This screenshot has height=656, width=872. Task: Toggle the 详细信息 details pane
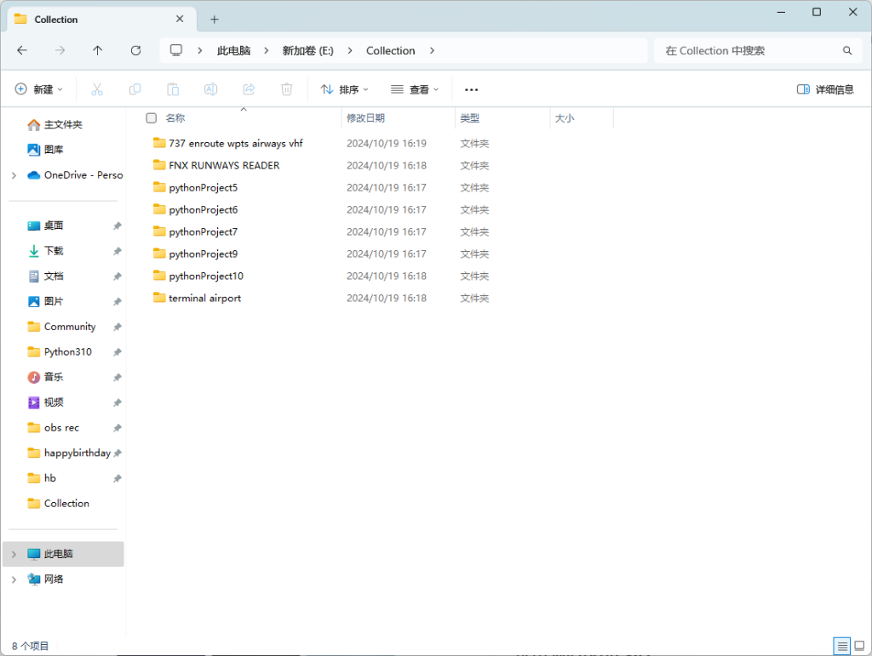pyautogui.click(x=825, y=89)
